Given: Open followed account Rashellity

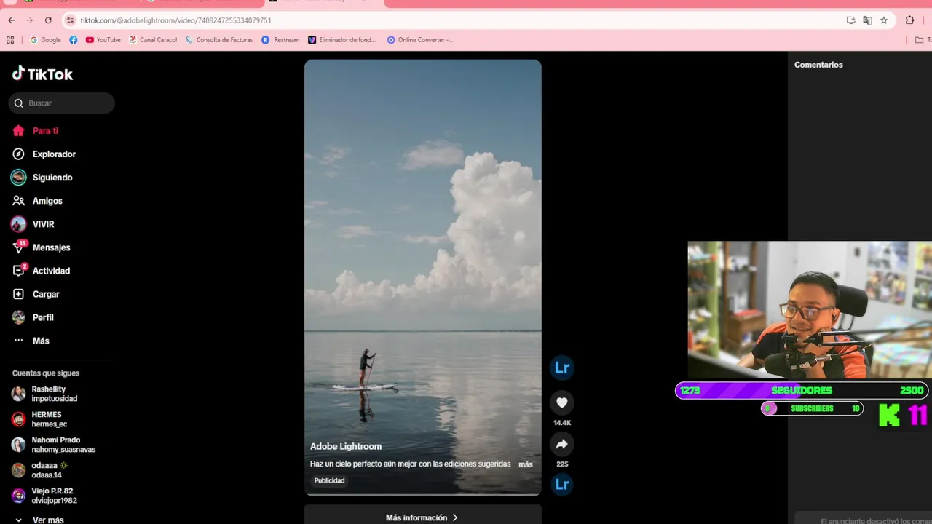Looking at the screenshot, I should pyautogui.click(x=54, y=394).
